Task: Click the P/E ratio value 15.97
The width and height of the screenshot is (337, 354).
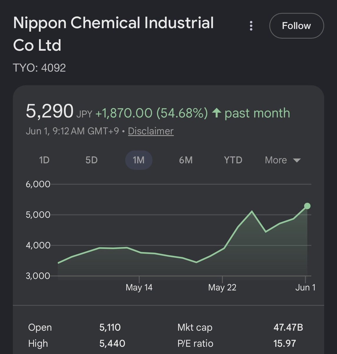Action: click(285, 343)
